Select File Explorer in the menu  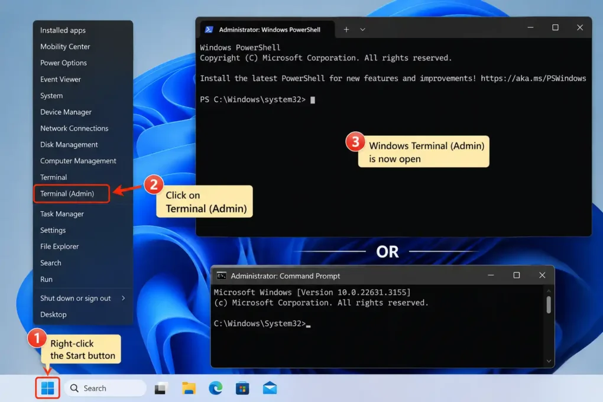tap(83, 247)
